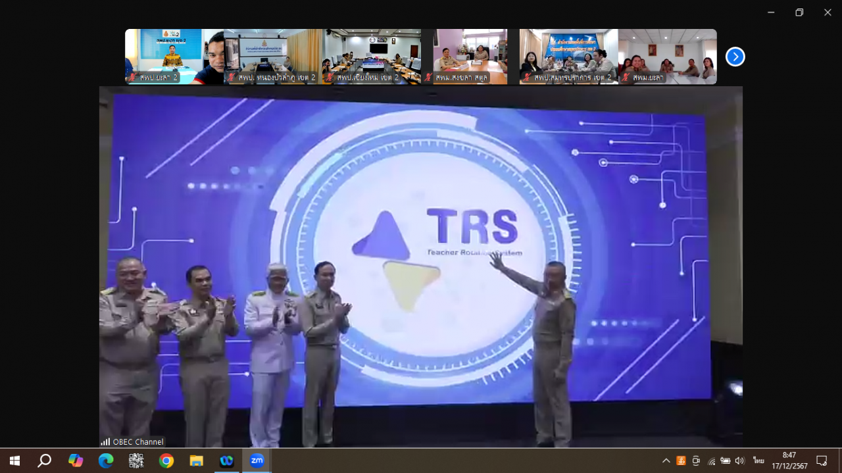Open the Meet Now tray icon
Screen dimensions: 842x473
696,461
